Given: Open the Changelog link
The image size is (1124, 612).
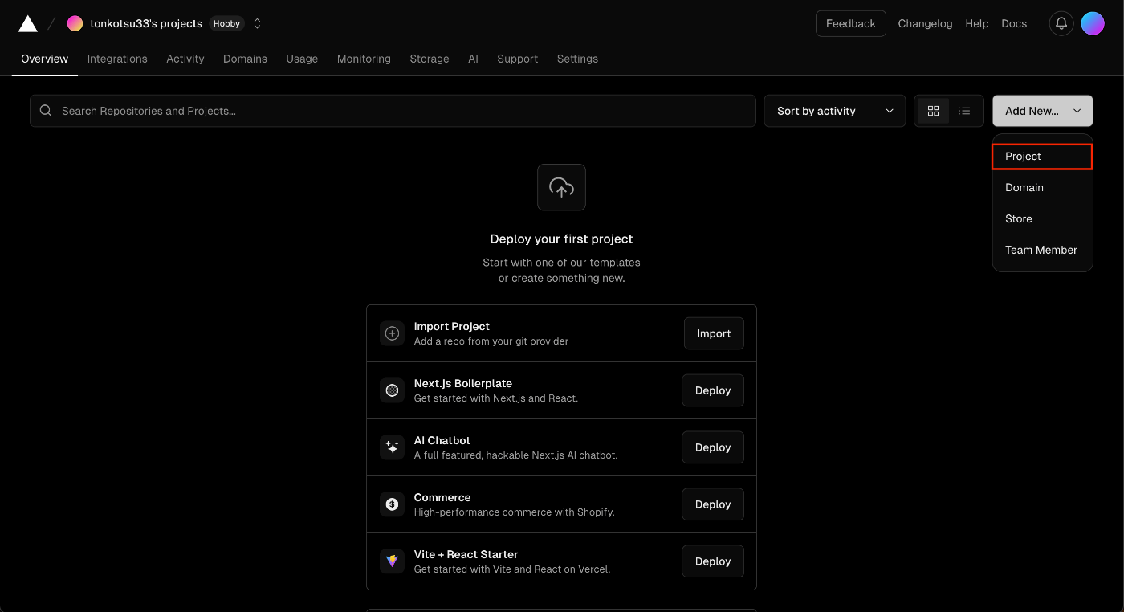Looking at the screenshot, I should (x=925, y=23).
